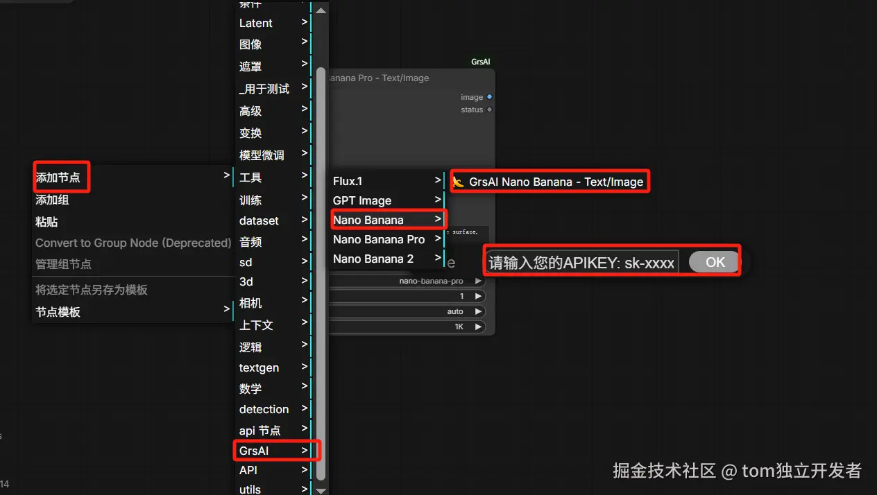Open the 相机 category
877x495 pixels.
[273, 303]
